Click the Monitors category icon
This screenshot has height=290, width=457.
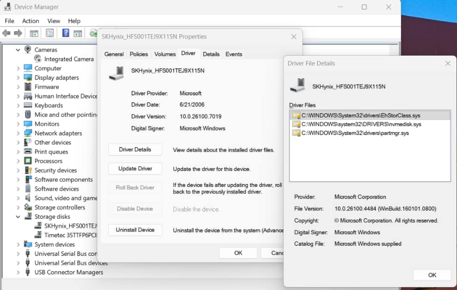point(28,124)
